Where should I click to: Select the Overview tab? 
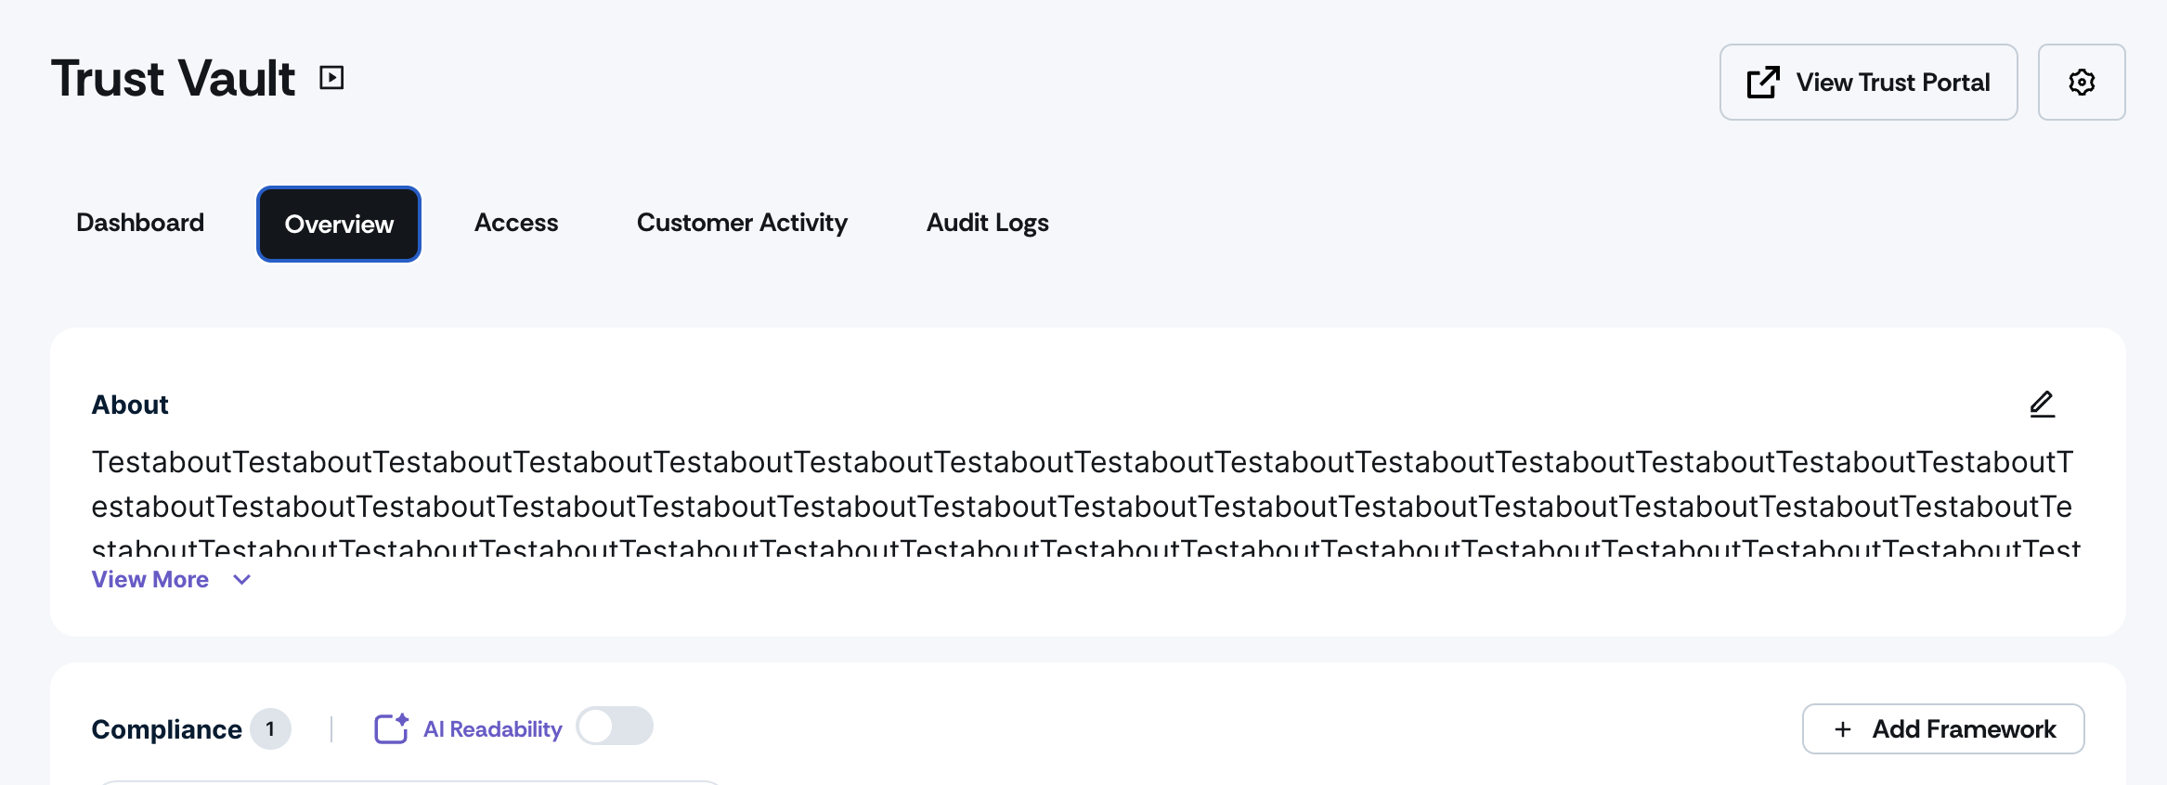click(339, 225)
